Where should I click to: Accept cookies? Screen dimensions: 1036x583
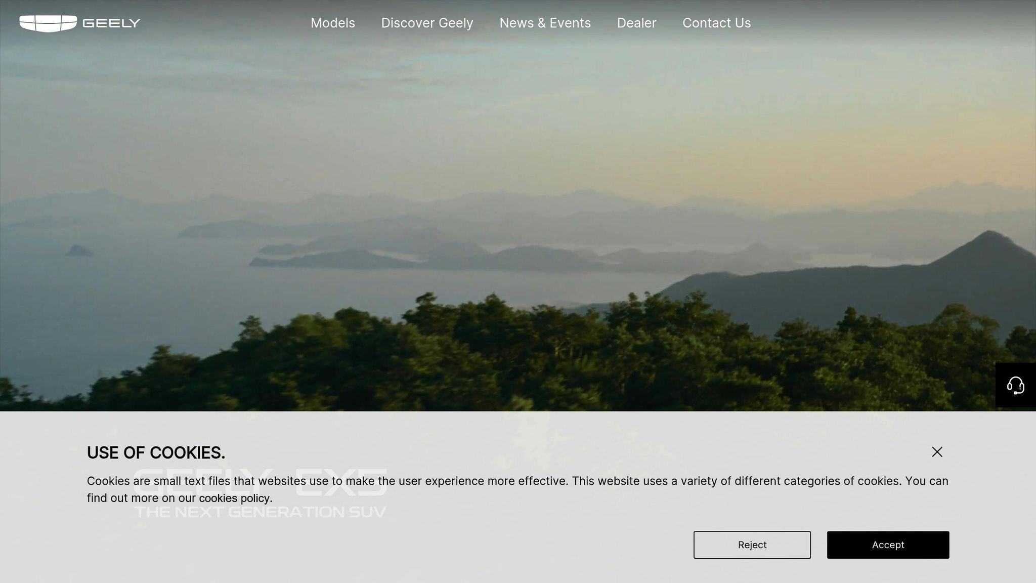(x=888, y=545)
